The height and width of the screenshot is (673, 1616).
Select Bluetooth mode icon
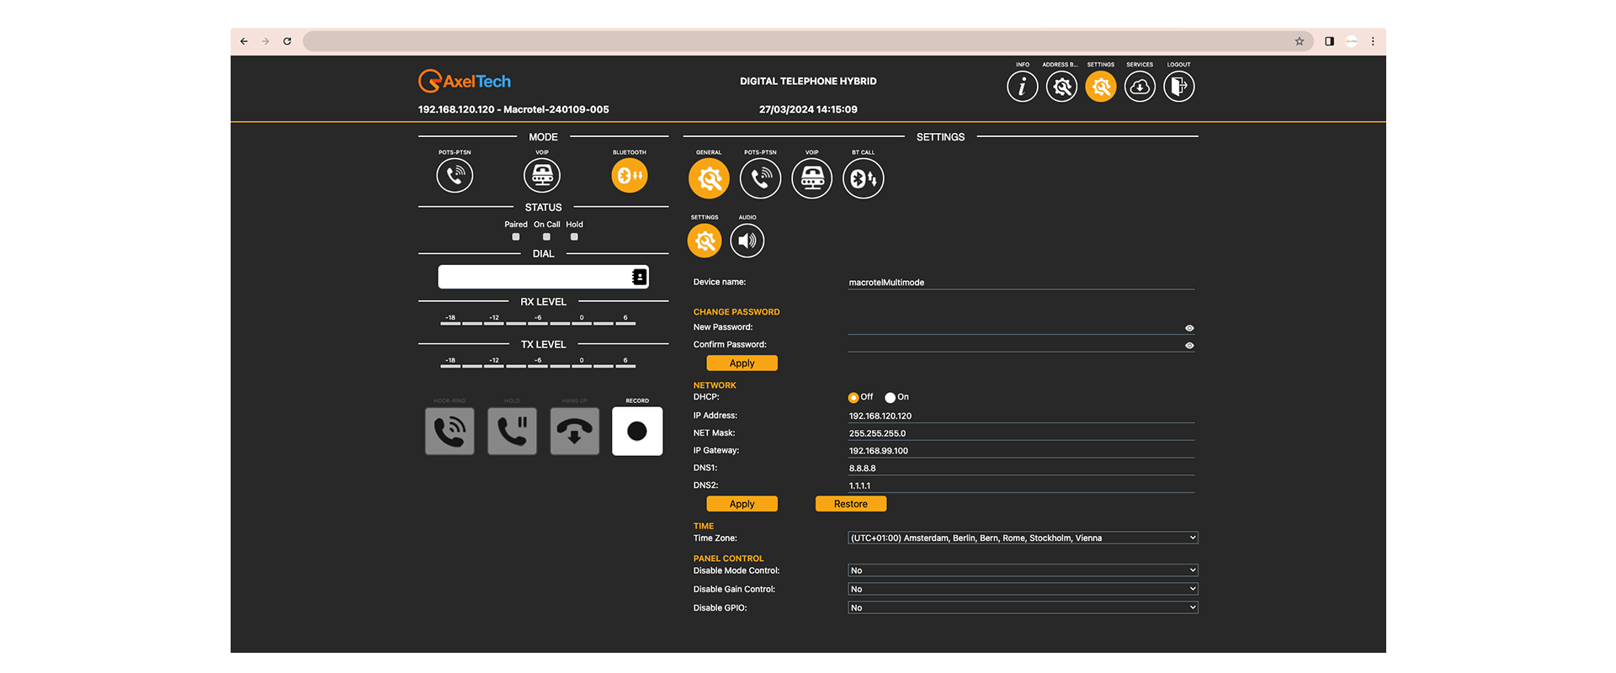pyautogui.click(x=629, y=176)
